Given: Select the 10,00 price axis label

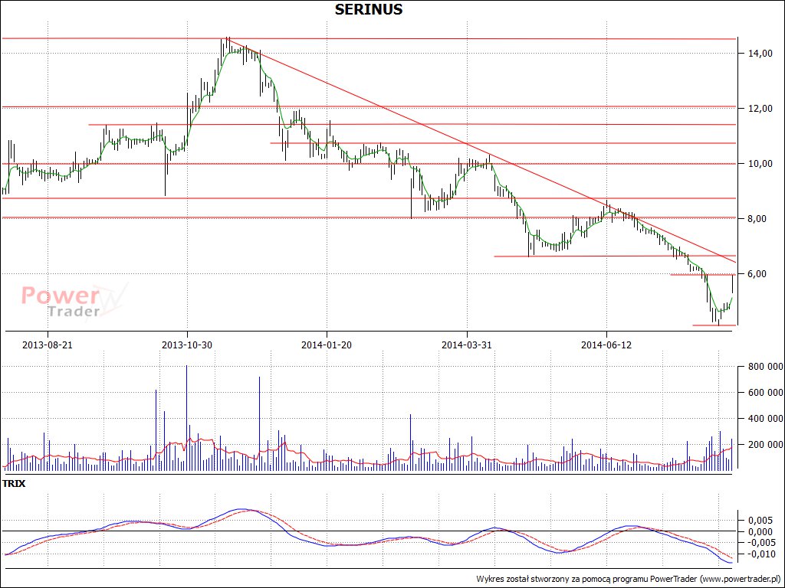Looking at the screenshot, I should coord(760,164).
